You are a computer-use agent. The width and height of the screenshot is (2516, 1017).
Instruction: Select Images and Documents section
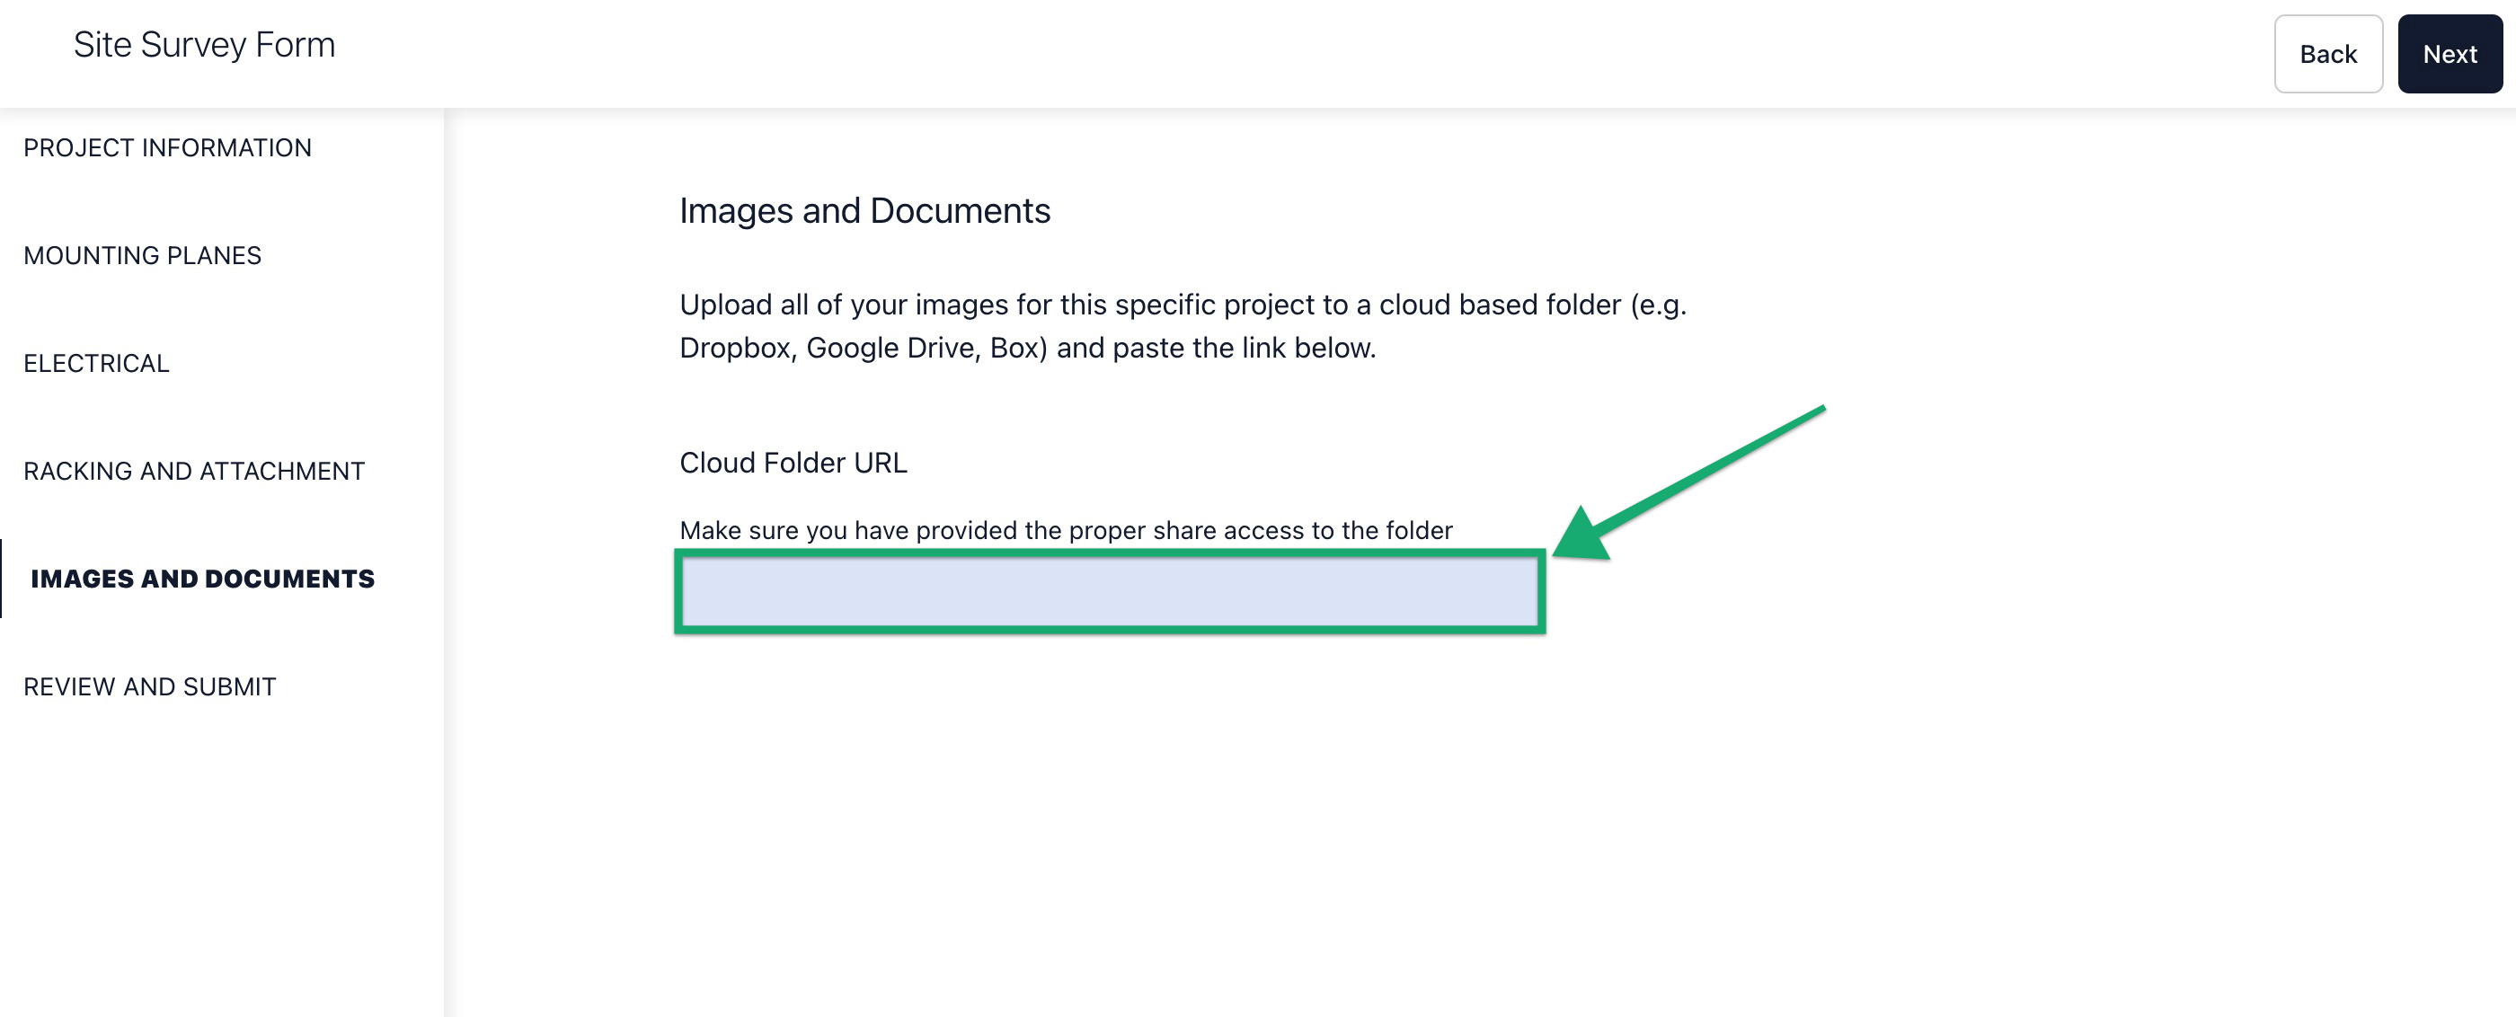pos(202,579)
